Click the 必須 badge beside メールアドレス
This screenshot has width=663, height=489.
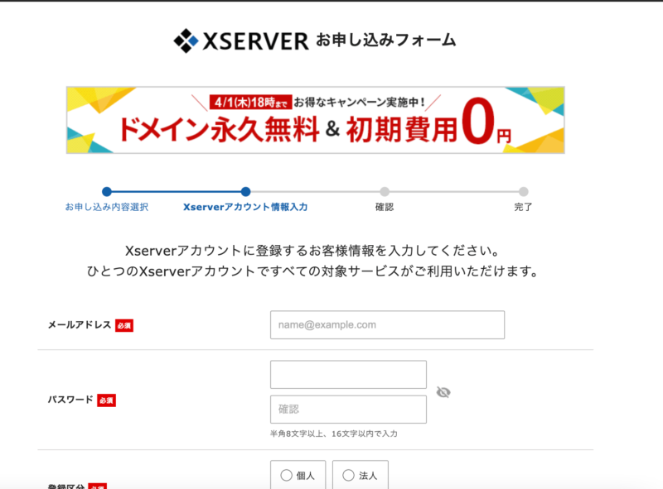point(124,325)
